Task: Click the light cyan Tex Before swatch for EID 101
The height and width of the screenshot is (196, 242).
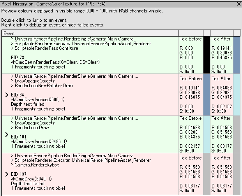Action: coord(207,134)
